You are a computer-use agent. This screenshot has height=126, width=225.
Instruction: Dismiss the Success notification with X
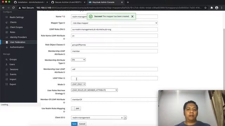[x=132, y=16]
